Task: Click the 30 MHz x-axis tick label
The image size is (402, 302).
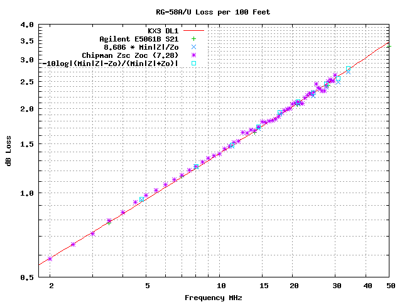Action: pos(337,286)
